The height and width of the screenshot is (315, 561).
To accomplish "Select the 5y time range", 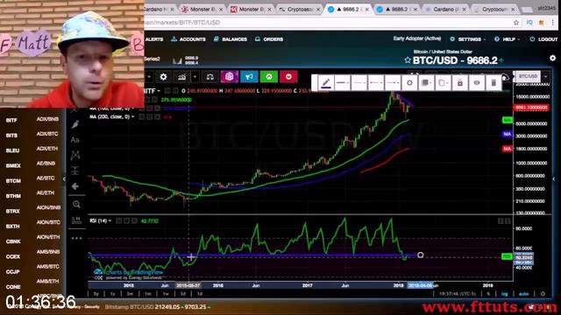I will tap(96, 294).
